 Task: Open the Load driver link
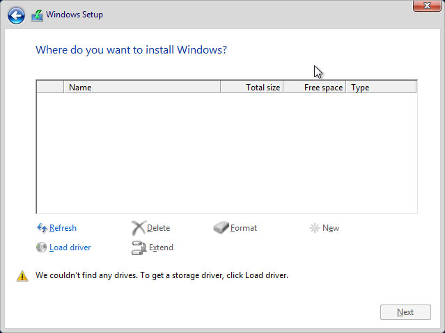(x=70, y=247)
